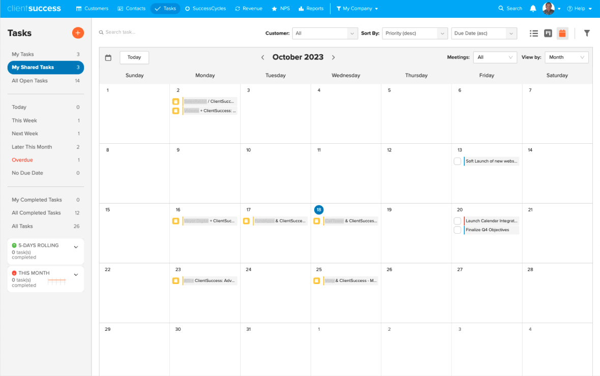The height and width of the screenshot is (376, 600).
Task: Open All Completed Tasks list
Action: coord(46,213)
